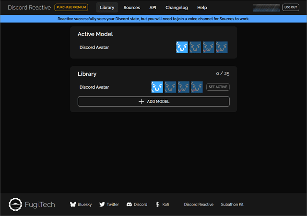Select the last dimmed avatar in Active Model
Viewport: 307px width, 216px height.
(x=222, y=47)
